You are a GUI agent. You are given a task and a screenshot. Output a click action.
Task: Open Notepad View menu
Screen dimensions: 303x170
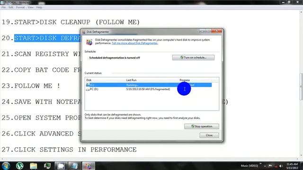[30, 8]
